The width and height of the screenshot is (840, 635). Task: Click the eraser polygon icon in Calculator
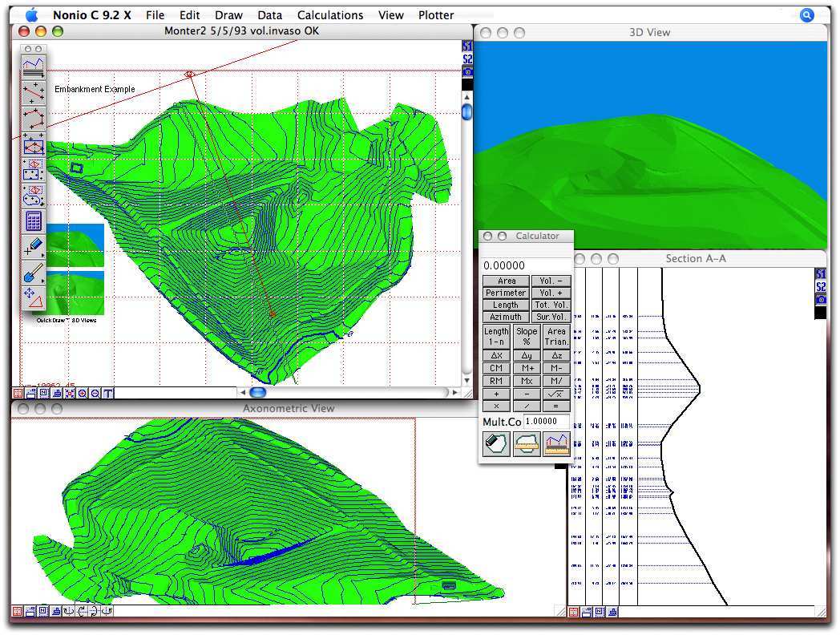click(x=496, y=444)
